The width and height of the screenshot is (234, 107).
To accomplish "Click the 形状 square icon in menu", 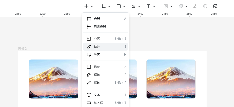I will tap(89, 67).
